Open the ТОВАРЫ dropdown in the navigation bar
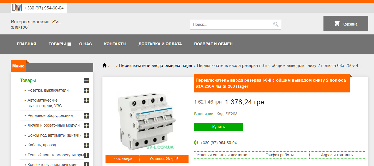This screenshot has height=166, width=374. pyautogui.click(x=60, y=44)
